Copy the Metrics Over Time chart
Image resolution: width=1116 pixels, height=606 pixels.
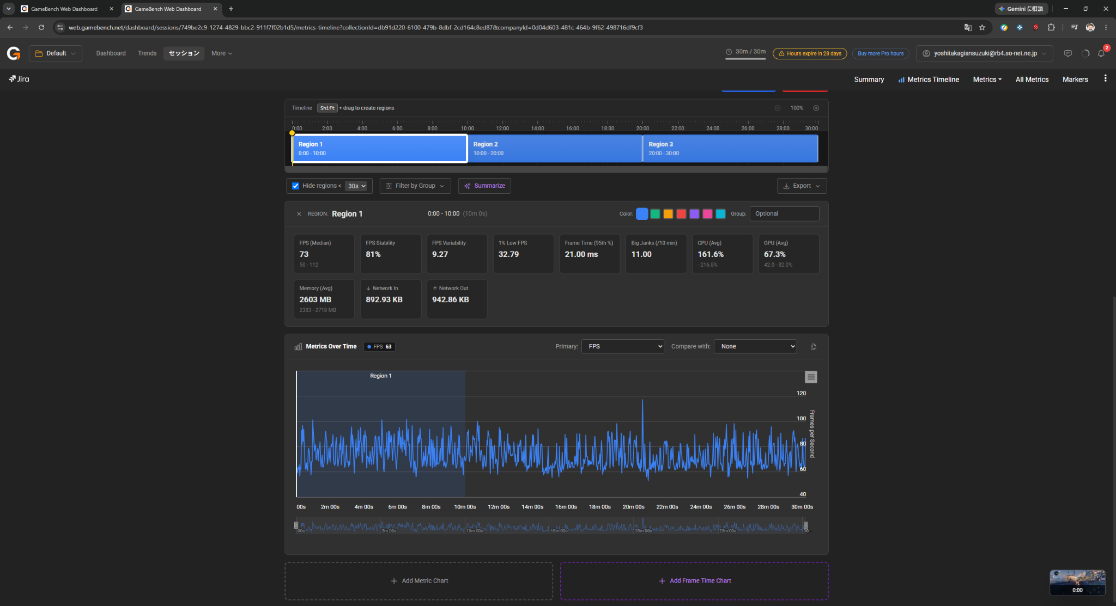[813, 347]
